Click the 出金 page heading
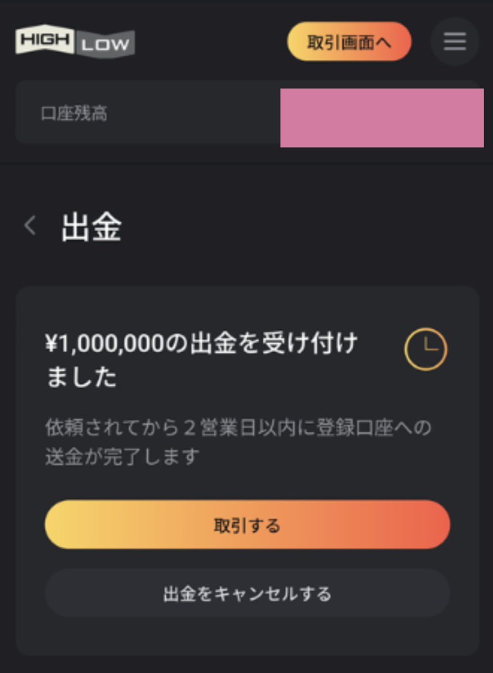Screen dimensions: 493x673 pos(91,227)
